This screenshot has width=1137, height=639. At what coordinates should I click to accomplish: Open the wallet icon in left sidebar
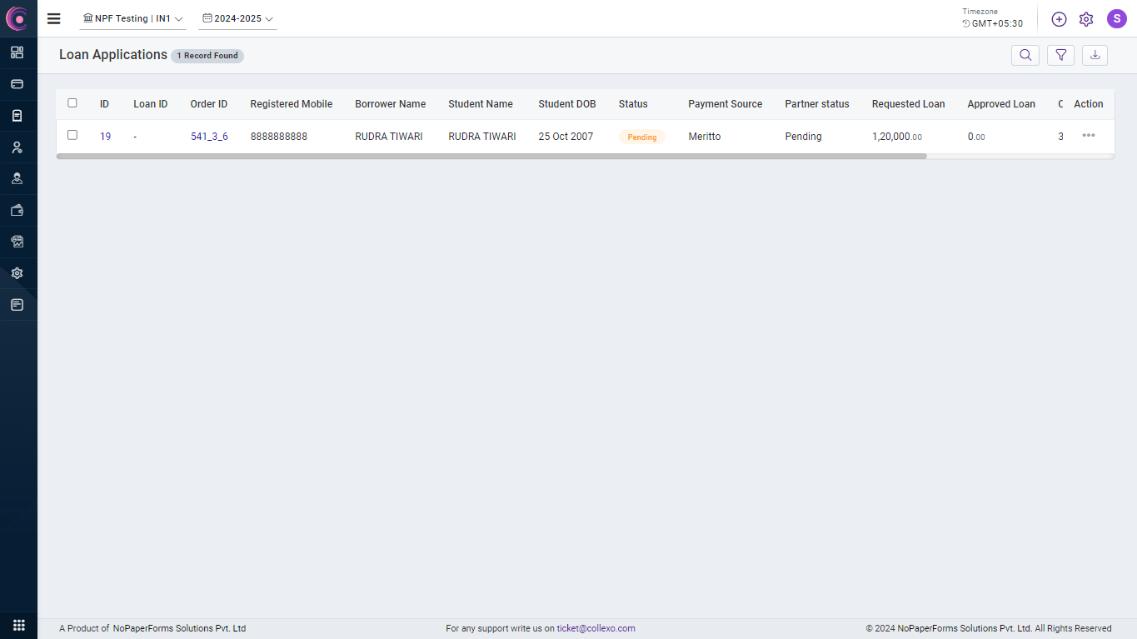[17, 211]
